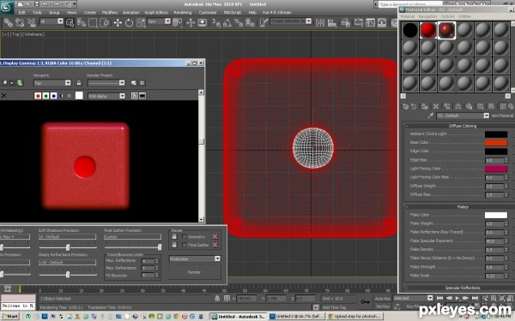The height and width of the screenshot is (321, 515).
Task: Click the eyedropper pick material icon
Action: pyautogui.click(x=430, y=116)
